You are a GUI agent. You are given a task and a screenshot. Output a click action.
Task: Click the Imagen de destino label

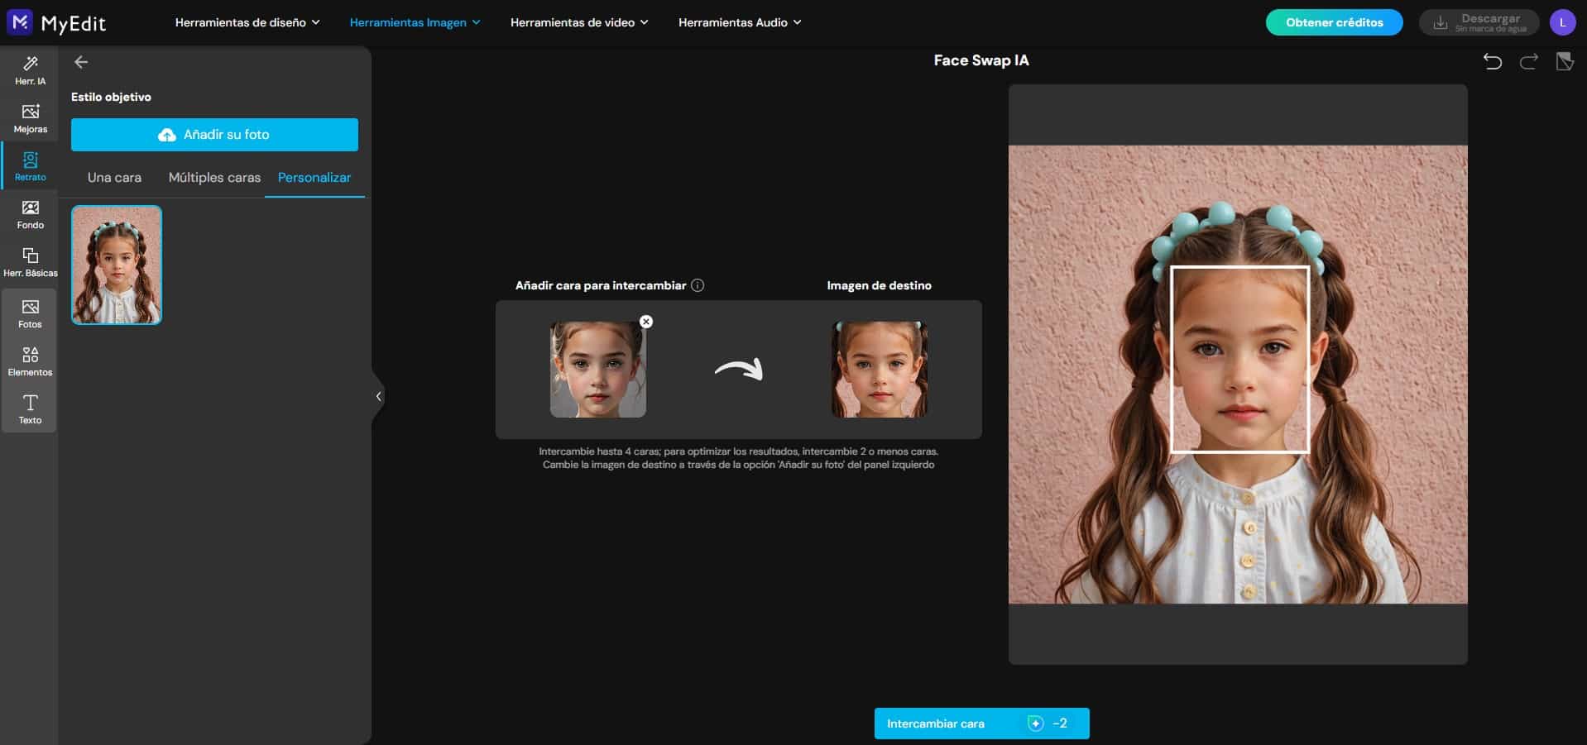(879, 285)
